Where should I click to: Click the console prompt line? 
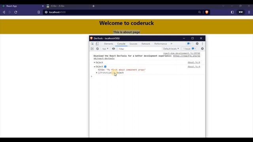tap(147, 76)
